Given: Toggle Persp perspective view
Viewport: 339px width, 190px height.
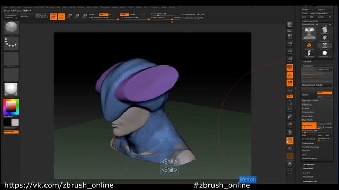Looking at the screenshot, I should tap(290, 67).
